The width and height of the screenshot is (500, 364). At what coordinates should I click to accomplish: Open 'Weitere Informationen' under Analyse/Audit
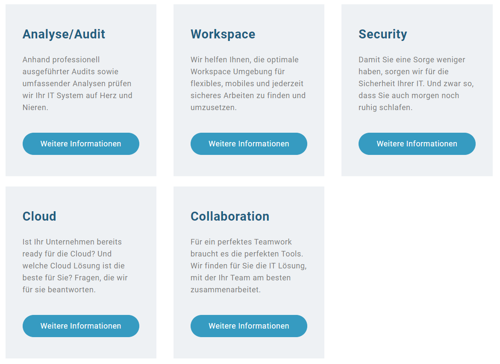tap(81, 144)
